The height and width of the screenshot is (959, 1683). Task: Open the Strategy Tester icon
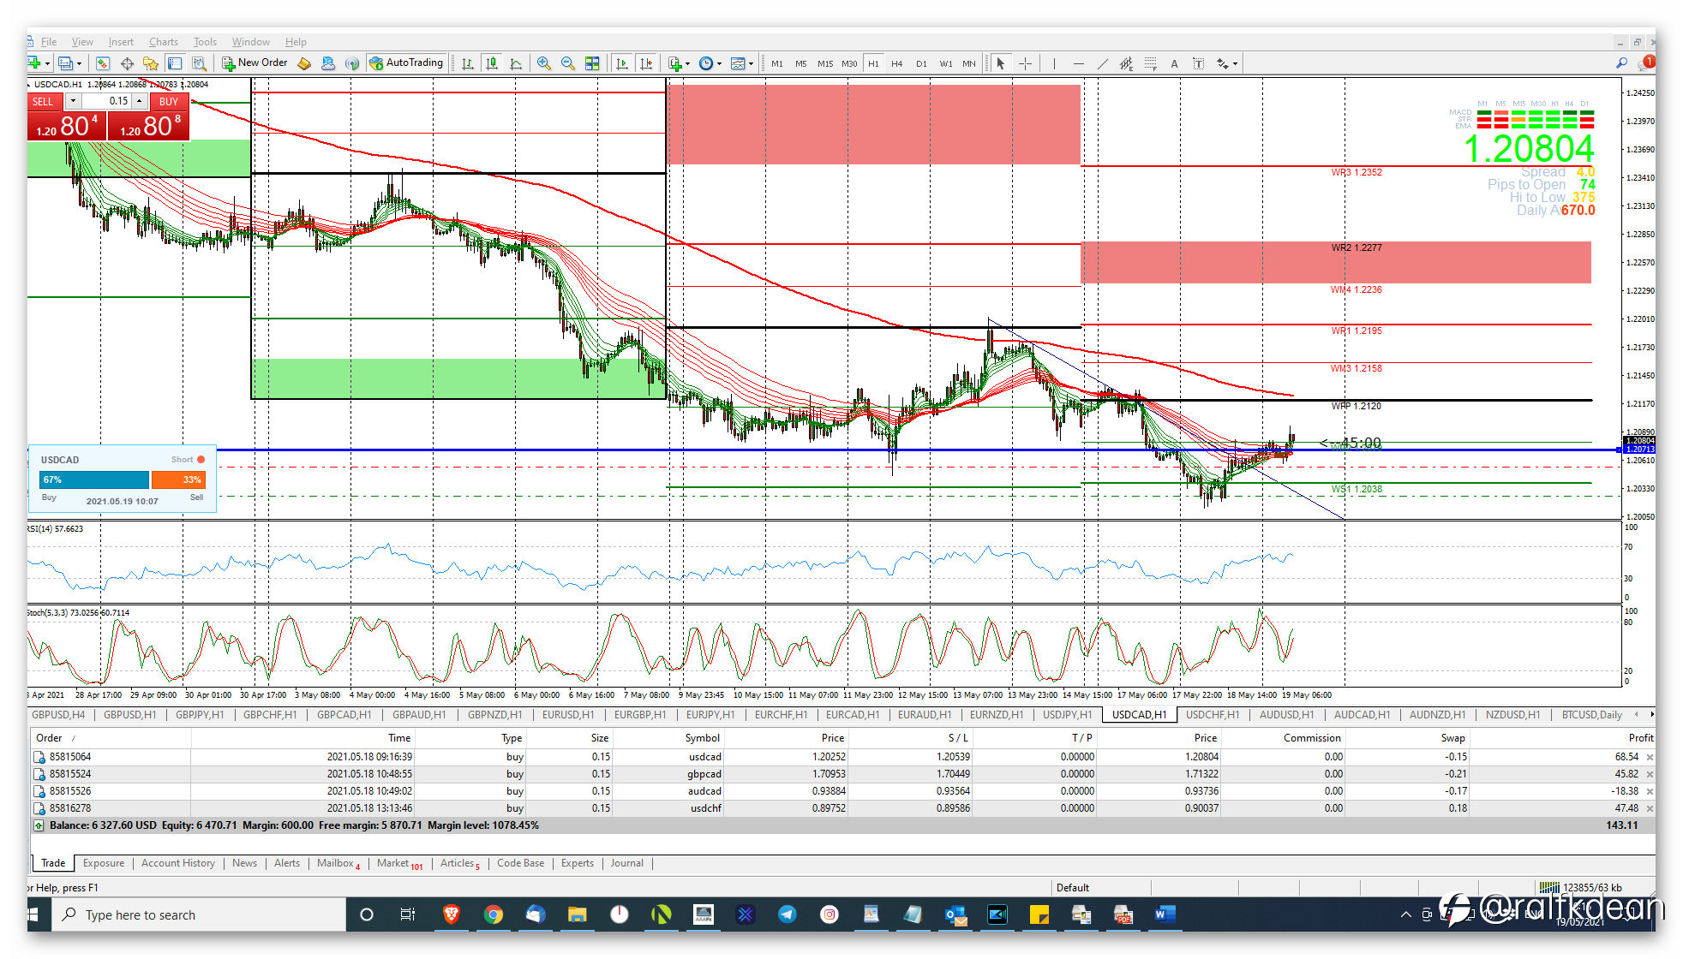(x=199, y=63)
